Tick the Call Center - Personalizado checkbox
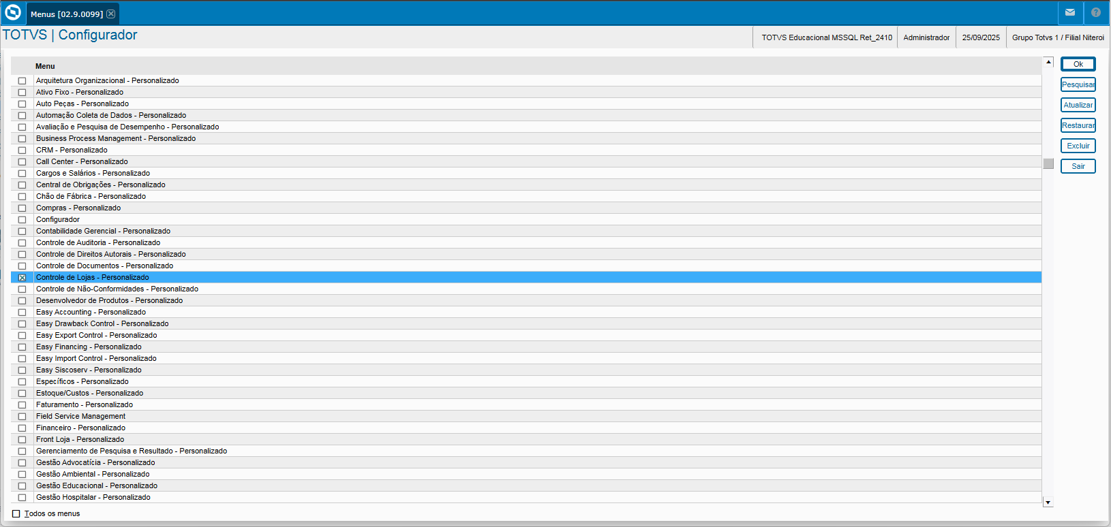This screenshot has width=1111, height=527. tap(22, 162)
